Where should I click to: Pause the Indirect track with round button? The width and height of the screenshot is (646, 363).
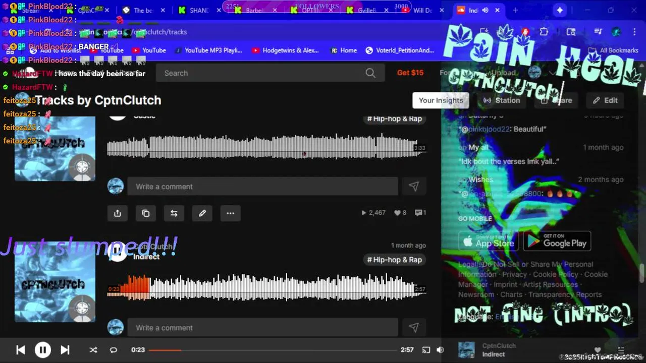click(117, 251)
